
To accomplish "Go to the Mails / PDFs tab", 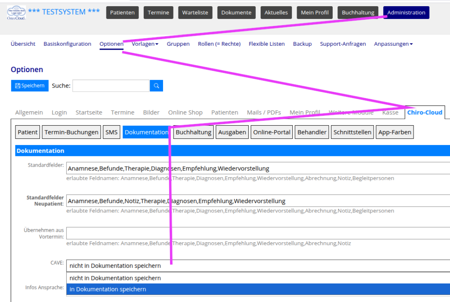I will point(264,113).
